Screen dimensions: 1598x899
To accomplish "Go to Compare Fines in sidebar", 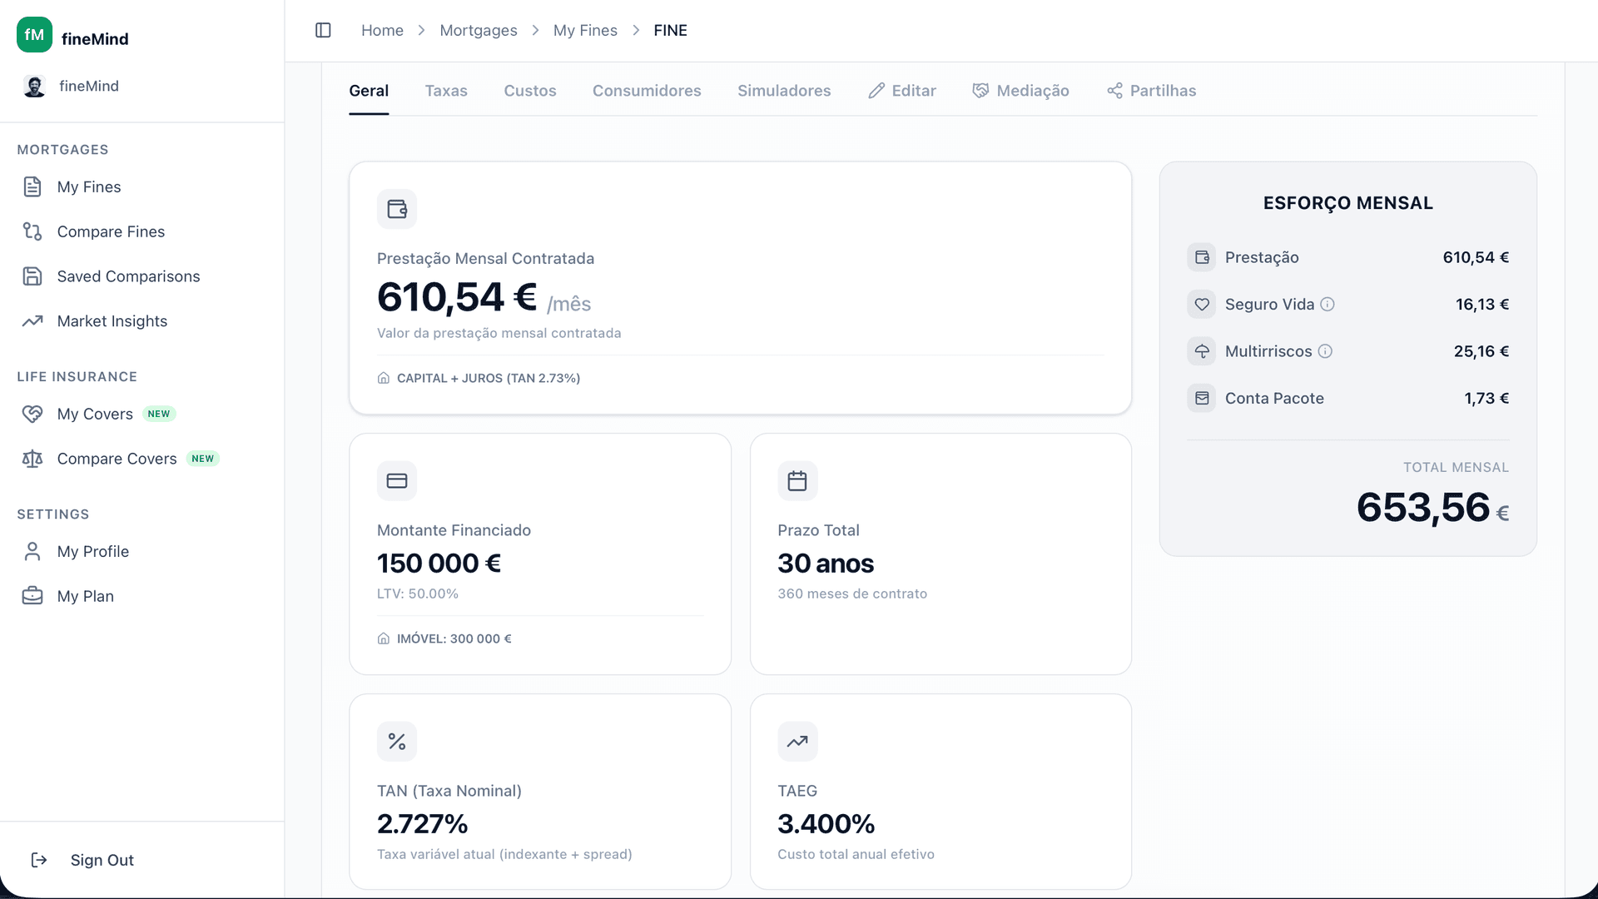I will pyautogui.click(x=111, y=231).
